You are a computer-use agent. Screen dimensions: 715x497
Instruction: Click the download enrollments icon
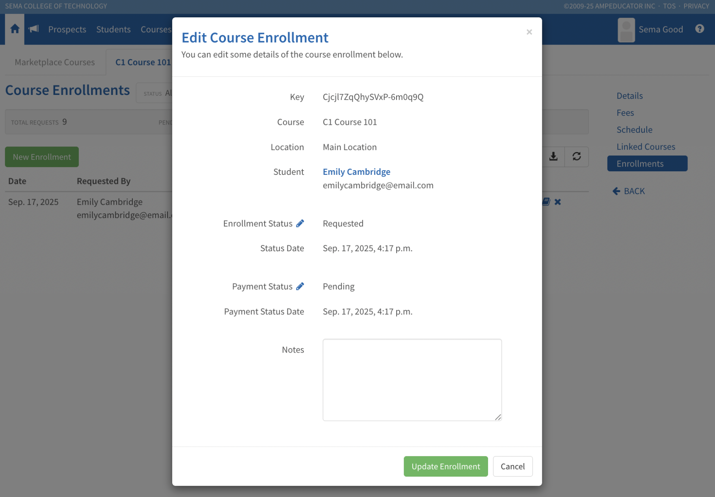(553, 157)
